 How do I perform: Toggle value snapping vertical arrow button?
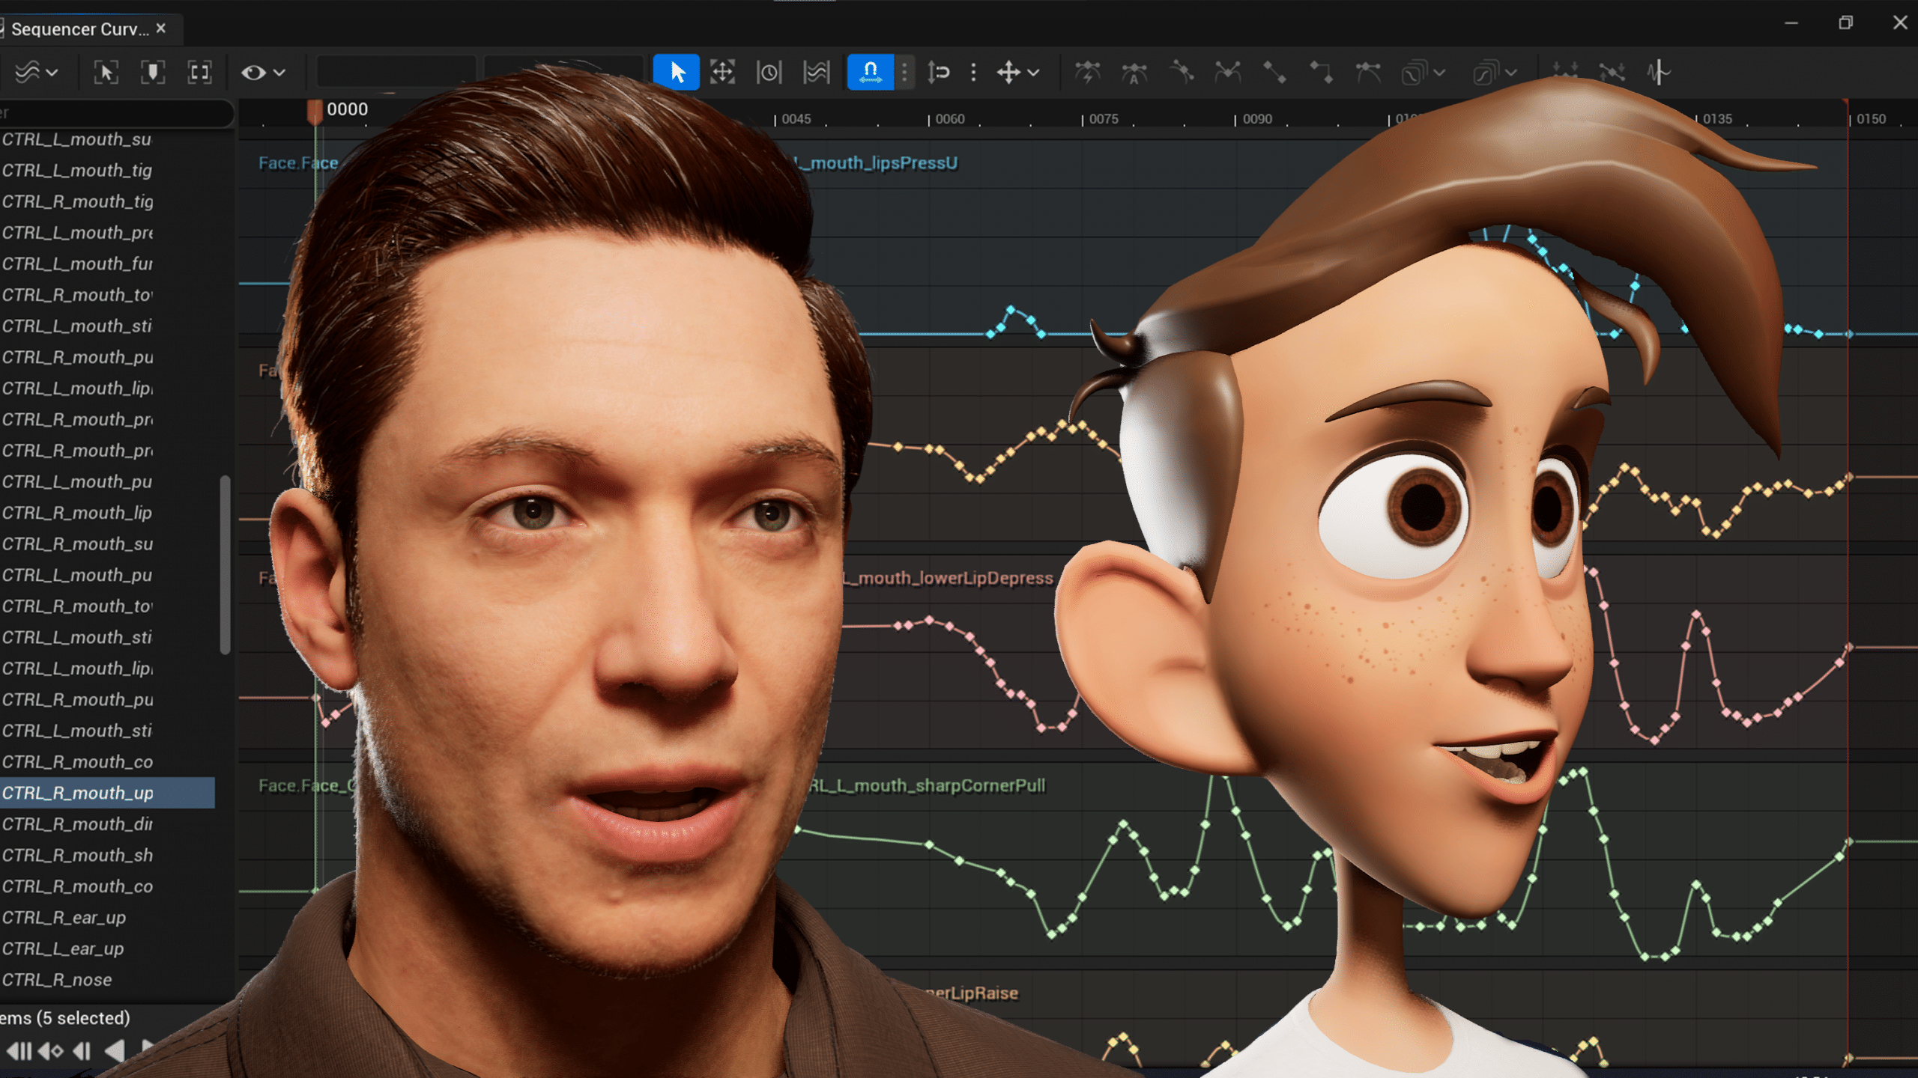[x=938, y=73]
